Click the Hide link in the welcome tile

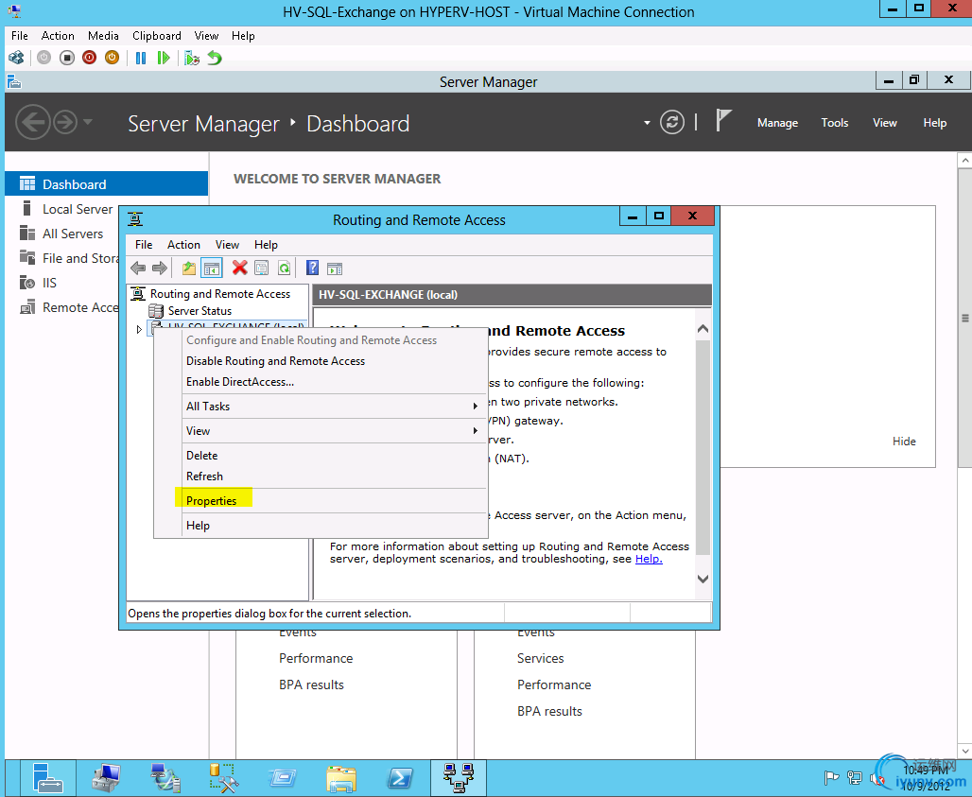click(904, 442)
